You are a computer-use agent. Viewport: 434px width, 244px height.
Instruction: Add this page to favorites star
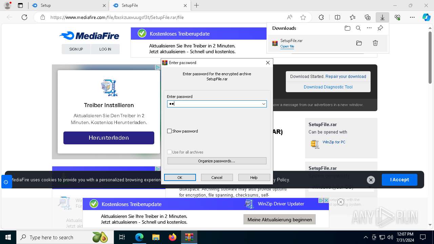(x=303, y=17)
